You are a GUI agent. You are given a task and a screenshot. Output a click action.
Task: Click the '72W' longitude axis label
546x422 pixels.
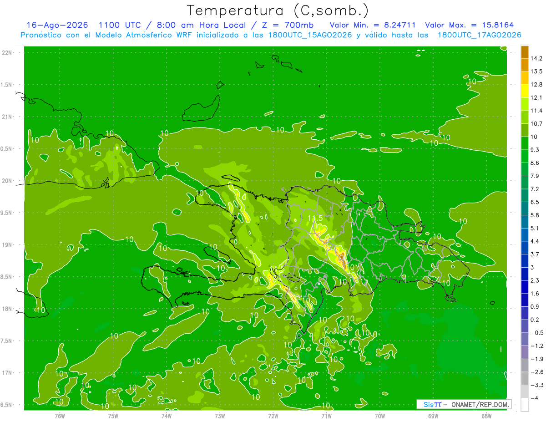click(273, 416)
